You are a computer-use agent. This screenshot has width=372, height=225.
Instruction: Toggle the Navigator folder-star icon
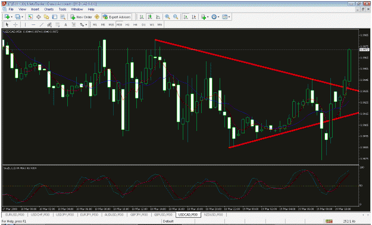pos(46,17)
